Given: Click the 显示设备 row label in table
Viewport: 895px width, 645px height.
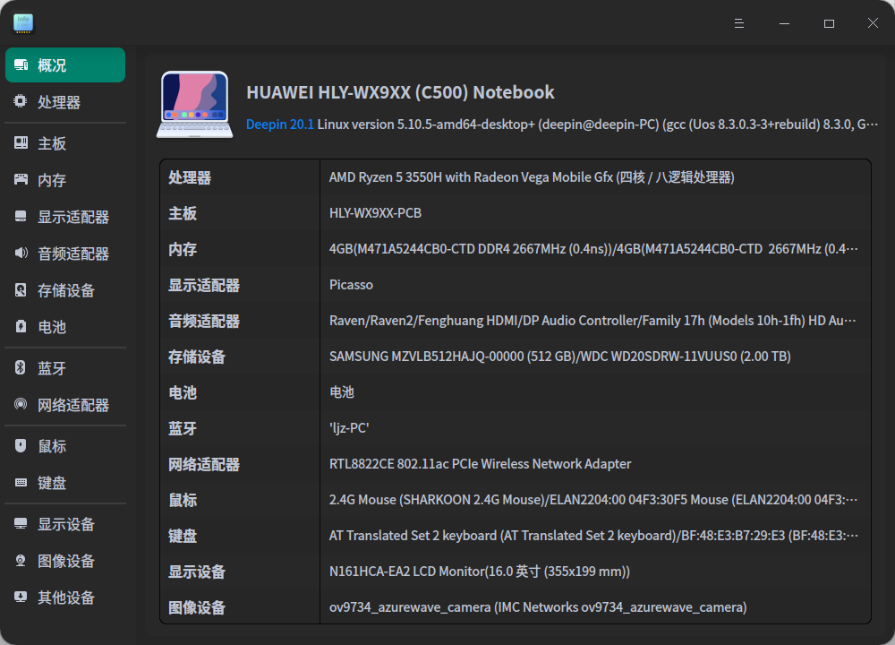Looking at the screenshot, I should (197, 572).
